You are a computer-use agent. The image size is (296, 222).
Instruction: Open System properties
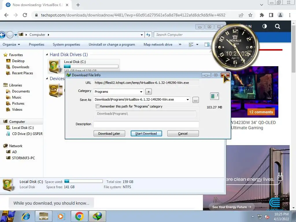point(66,45)
